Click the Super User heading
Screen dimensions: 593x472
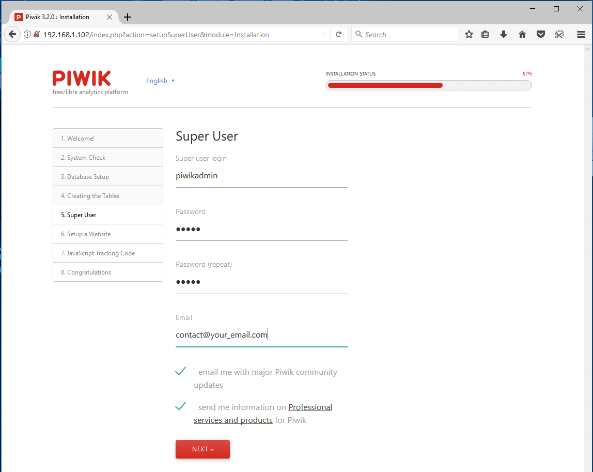[207, 136]
